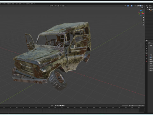The width and height of the screenshot is (153, 115).
Task: Play the animation forward
Action: point(61,105)
